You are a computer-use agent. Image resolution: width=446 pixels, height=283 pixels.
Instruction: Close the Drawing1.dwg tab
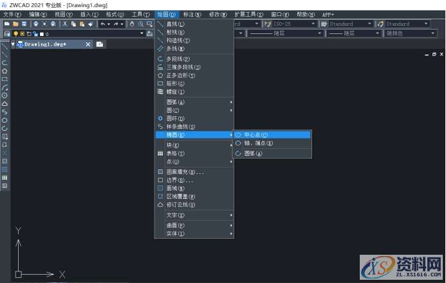(88, 44)
